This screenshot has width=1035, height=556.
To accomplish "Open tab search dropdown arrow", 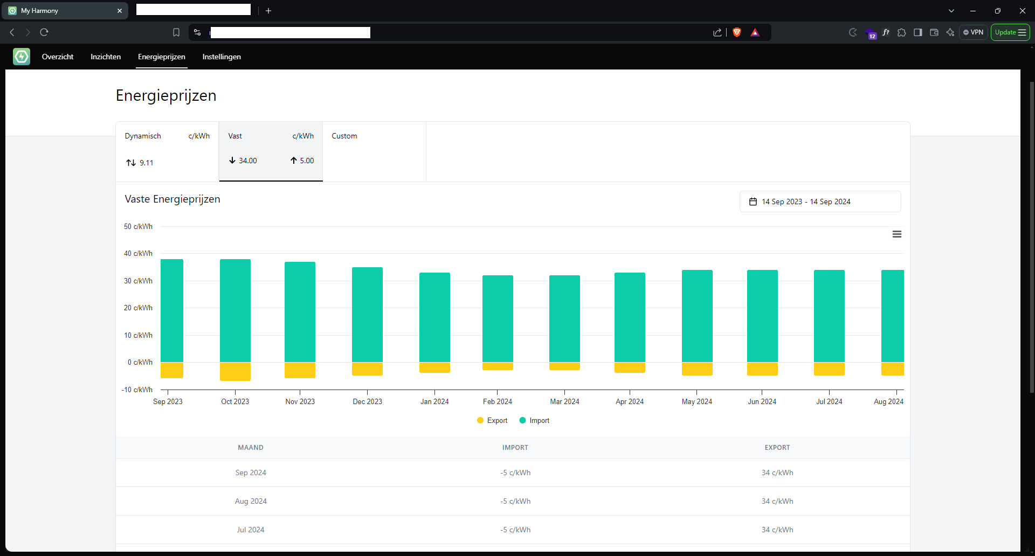I will pos(951,11).
